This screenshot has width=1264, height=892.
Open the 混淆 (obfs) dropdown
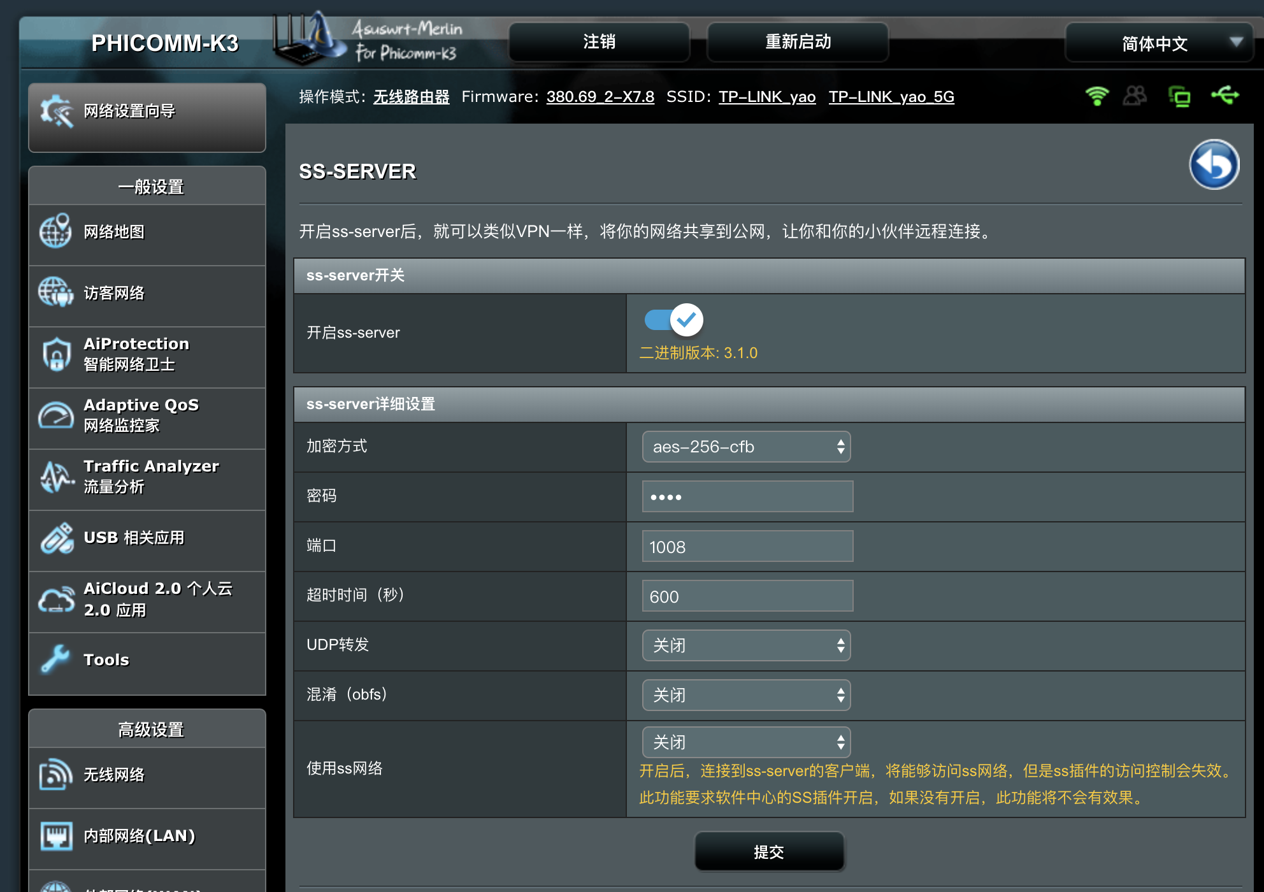point(747,695)
